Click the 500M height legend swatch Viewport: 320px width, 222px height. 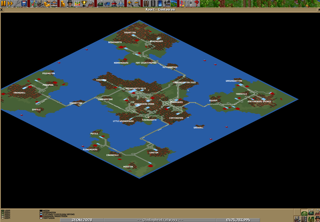click(x=2, y=218)
